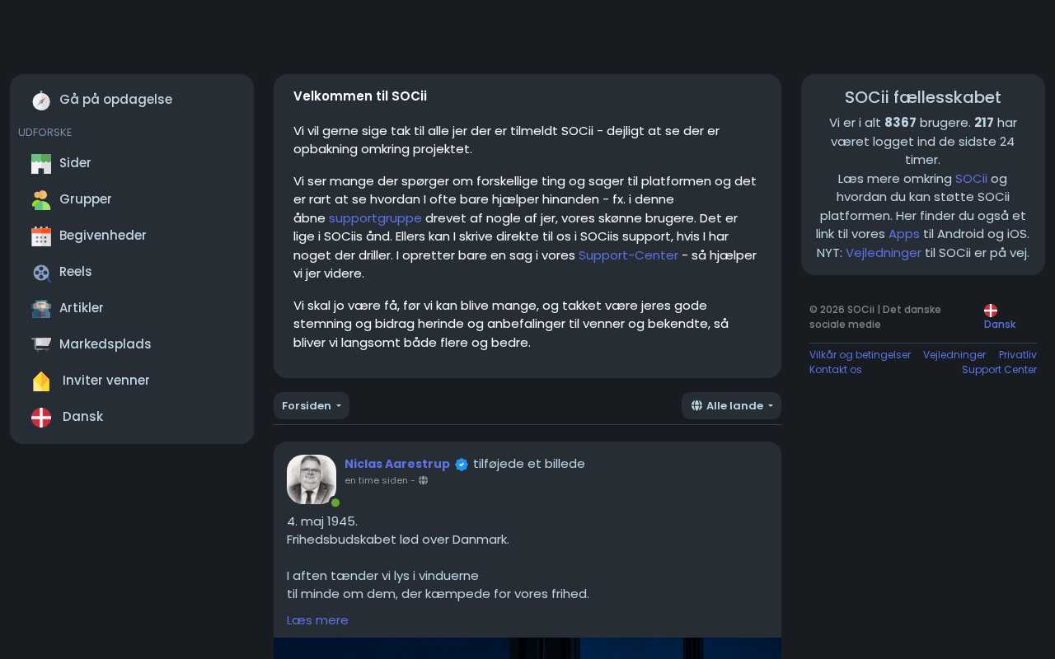Open the supportgruppe link
The image size is (1055, 659).
[375, 218]
